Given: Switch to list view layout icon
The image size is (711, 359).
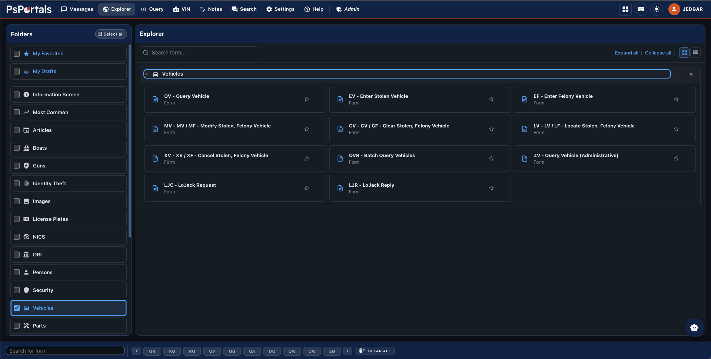Looking at the screenshot, I should 695,53.
